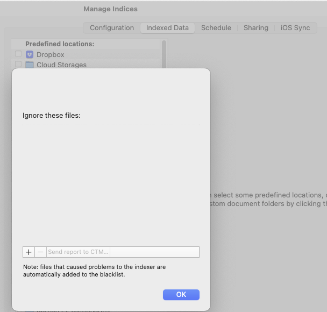Select the Indexed Data tab
This screenshot has height=312, width=327.
[x=167, y=28]
